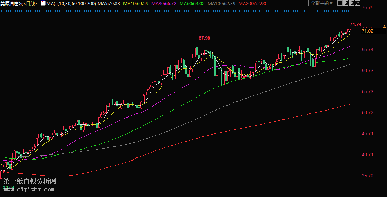The image size is (387, 197).
Task: Click the 67.98 peak price label
Action: click(204, 38)
